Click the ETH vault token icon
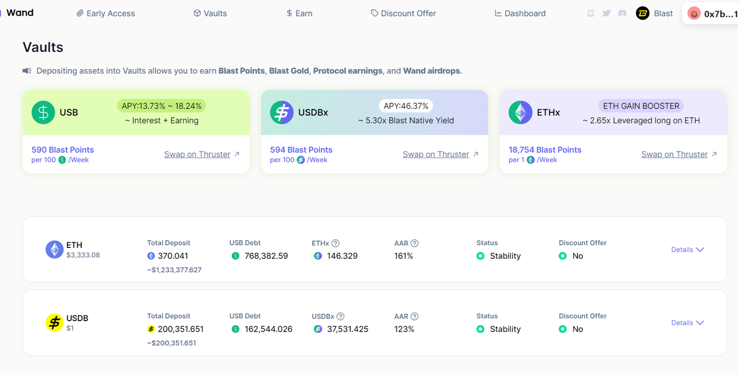 pos(55,250)
